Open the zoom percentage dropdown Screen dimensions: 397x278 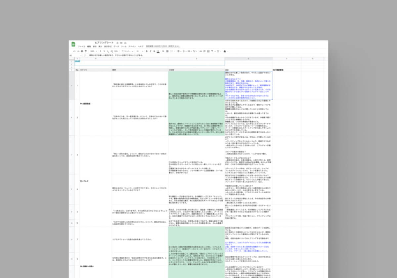[x=93, y=51]
